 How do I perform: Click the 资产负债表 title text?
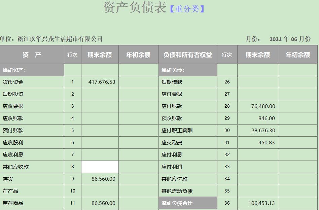point(135,7)
